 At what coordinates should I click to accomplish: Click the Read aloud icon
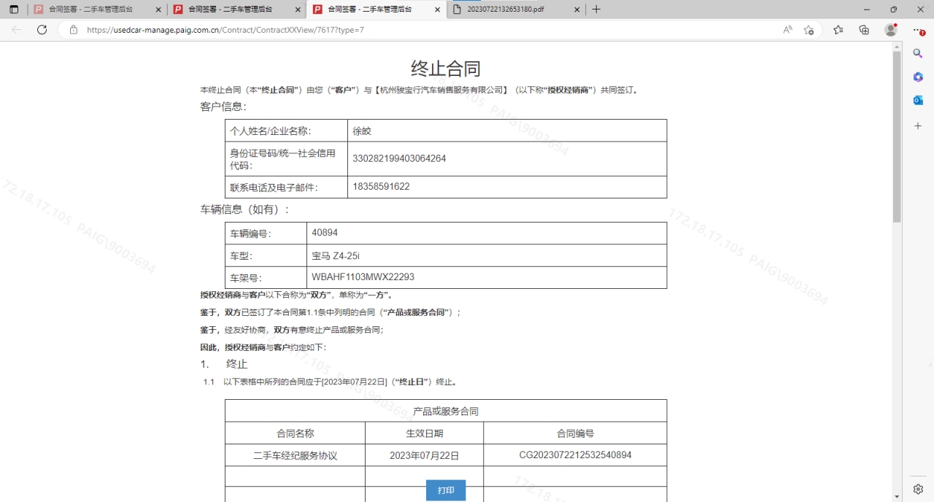787,30
